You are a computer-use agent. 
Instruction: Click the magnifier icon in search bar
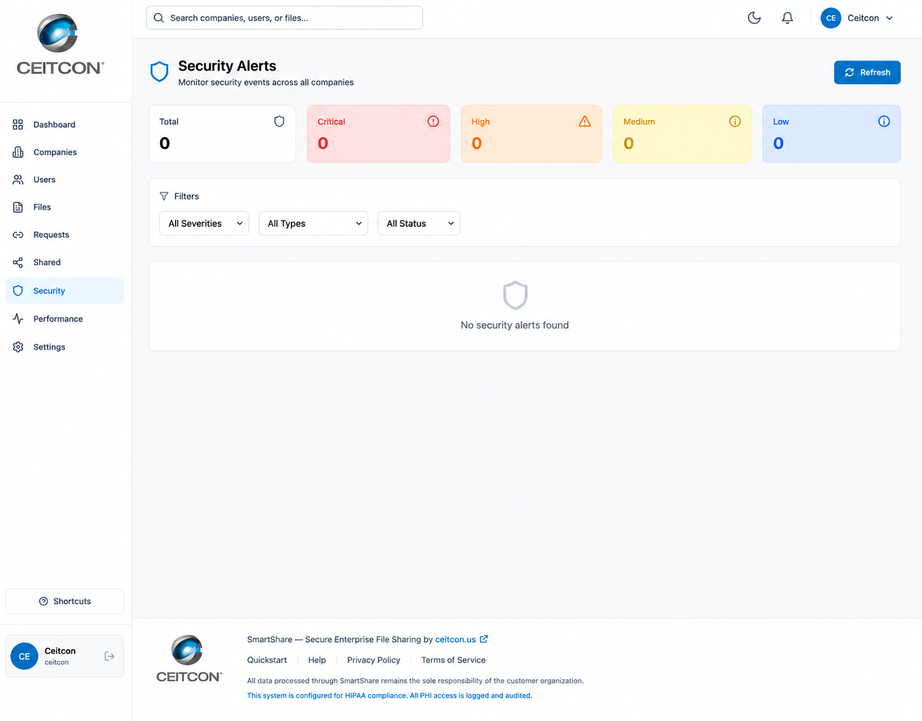tap(159, 18)
